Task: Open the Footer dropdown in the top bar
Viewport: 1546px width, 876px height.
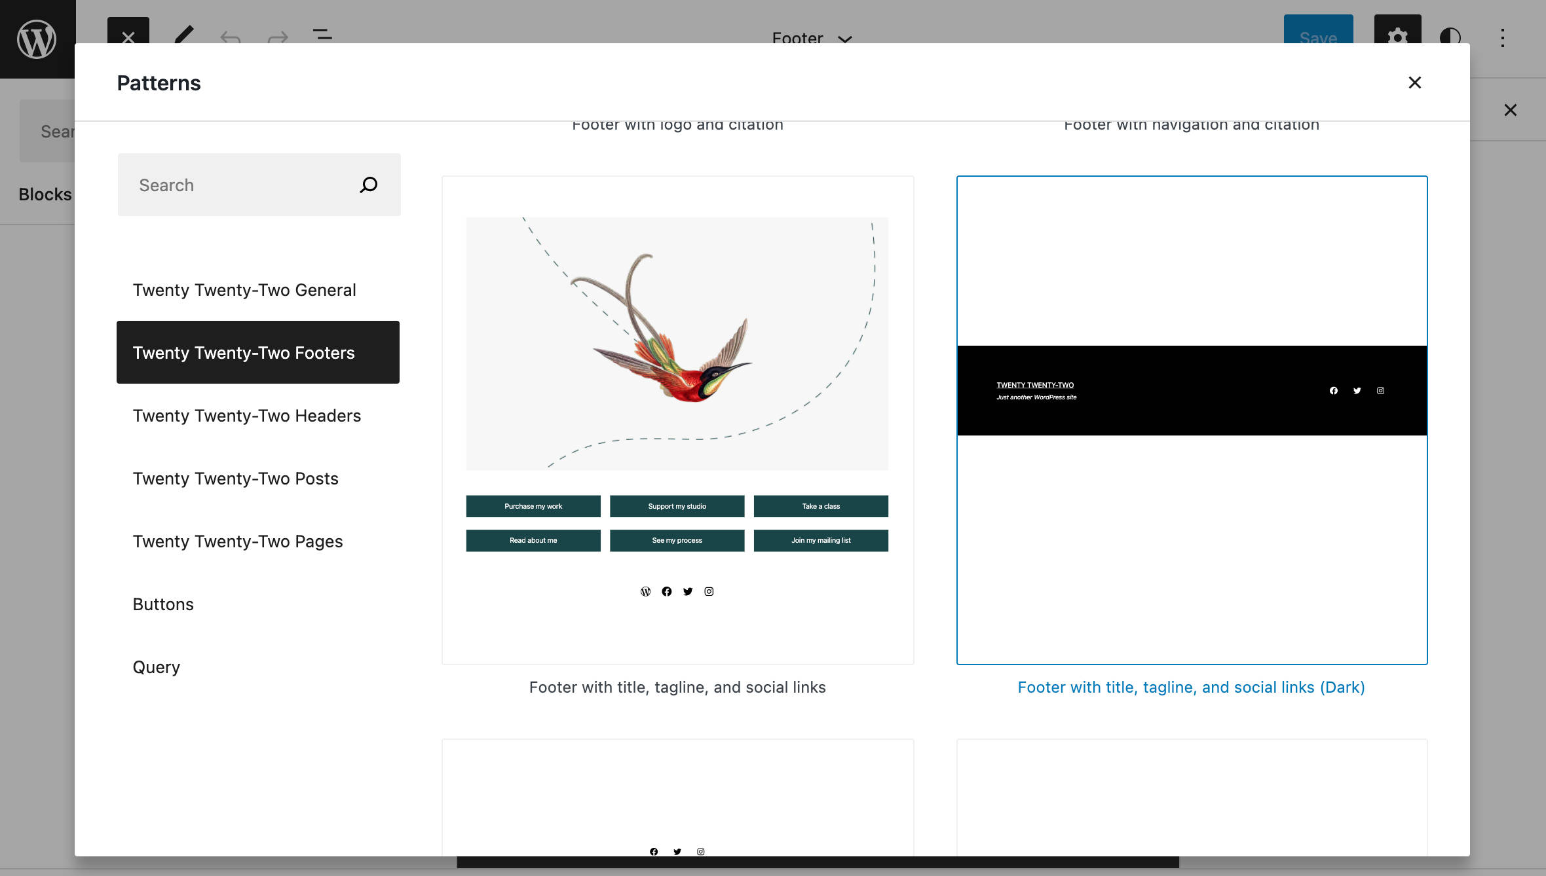Action: coord(812,38)
